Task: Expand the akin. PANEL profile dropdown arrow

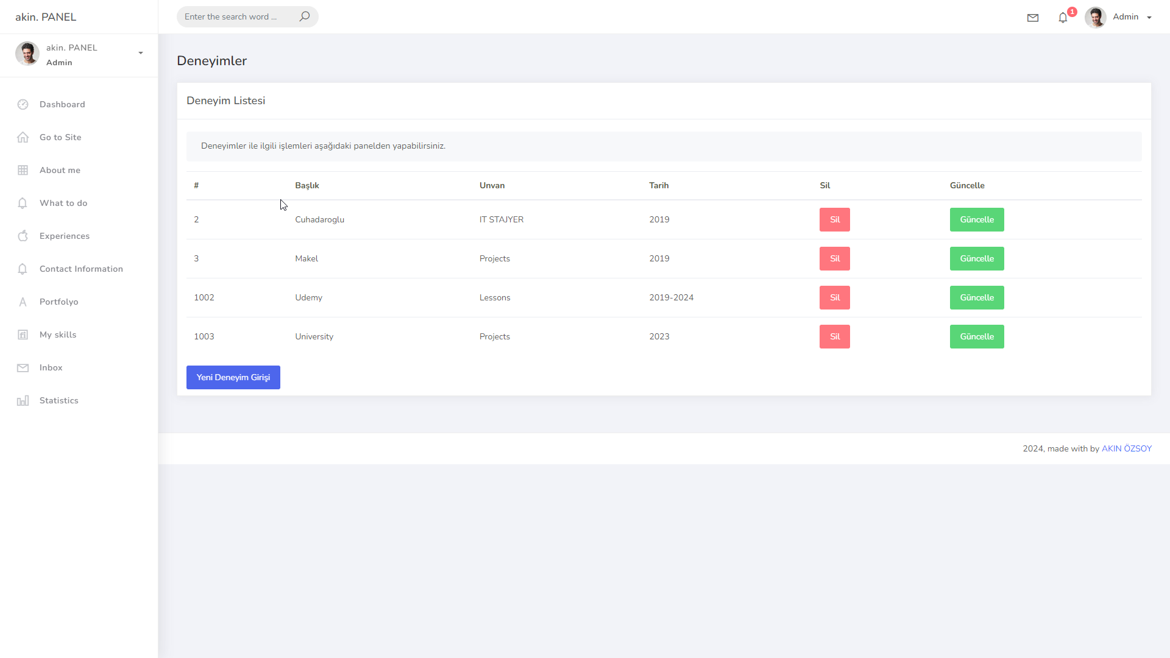Action: coord(141,53)
